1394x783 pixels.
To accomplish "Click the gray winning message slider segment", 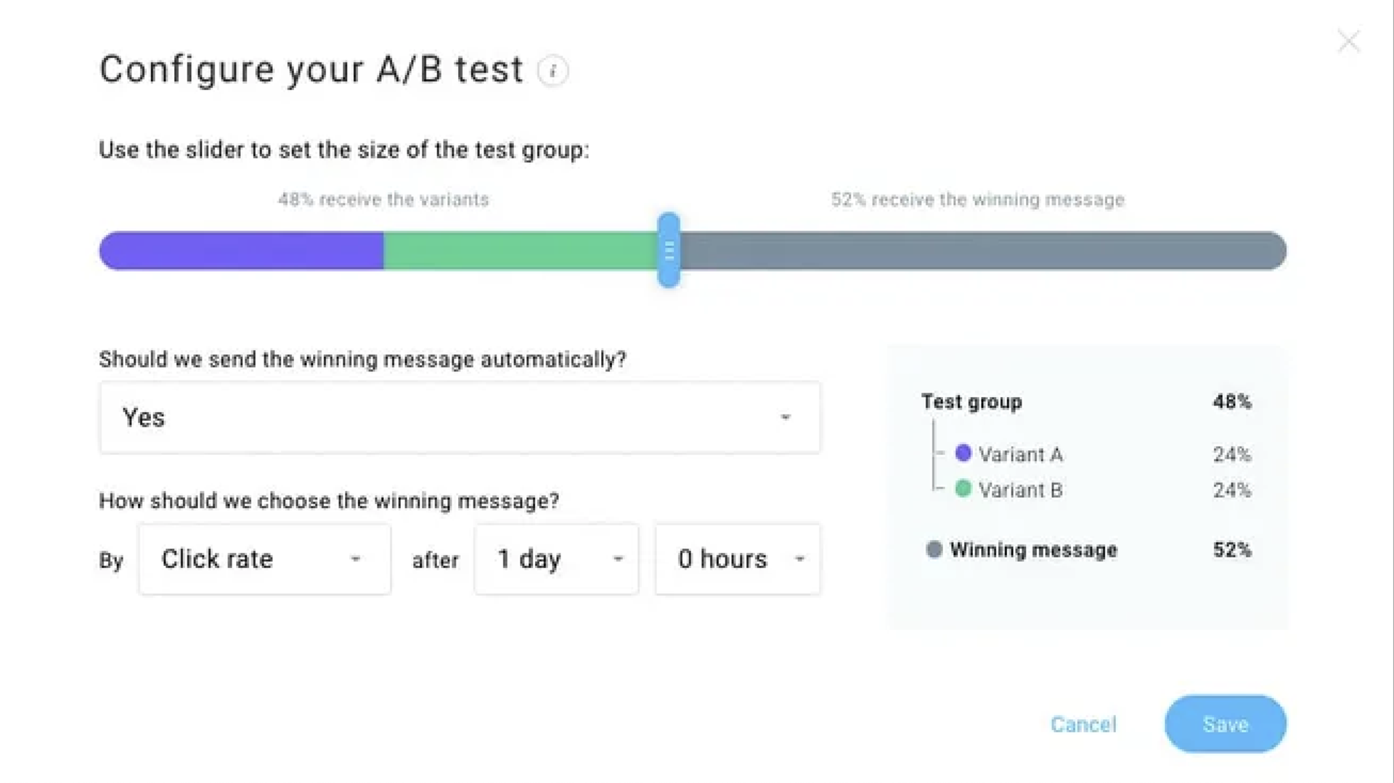I will pos(980,251).
